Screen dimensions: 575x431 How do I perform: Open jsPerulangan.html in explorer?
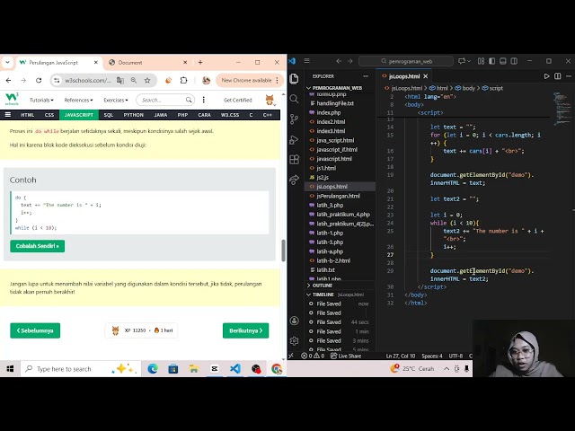tap(339, 196)
